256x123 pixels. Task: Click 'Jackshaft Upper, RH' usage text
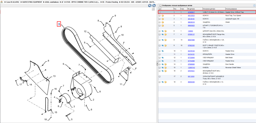click(x=232, y=19)
